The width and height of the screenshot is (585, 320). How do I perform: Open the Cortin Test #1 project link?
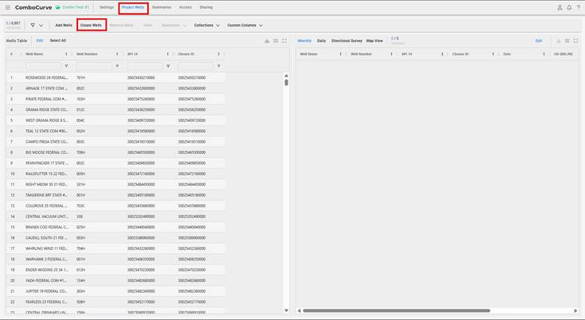coord(75,8)
